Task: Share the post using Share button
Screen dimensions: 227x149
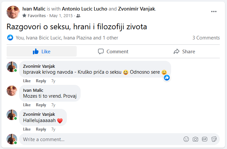Action: [x=184, y=51]
